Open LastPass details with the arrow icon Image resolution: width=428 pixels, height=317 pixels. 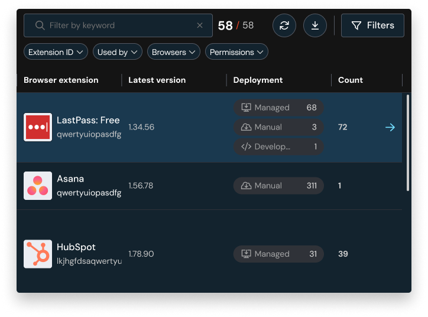390,127
